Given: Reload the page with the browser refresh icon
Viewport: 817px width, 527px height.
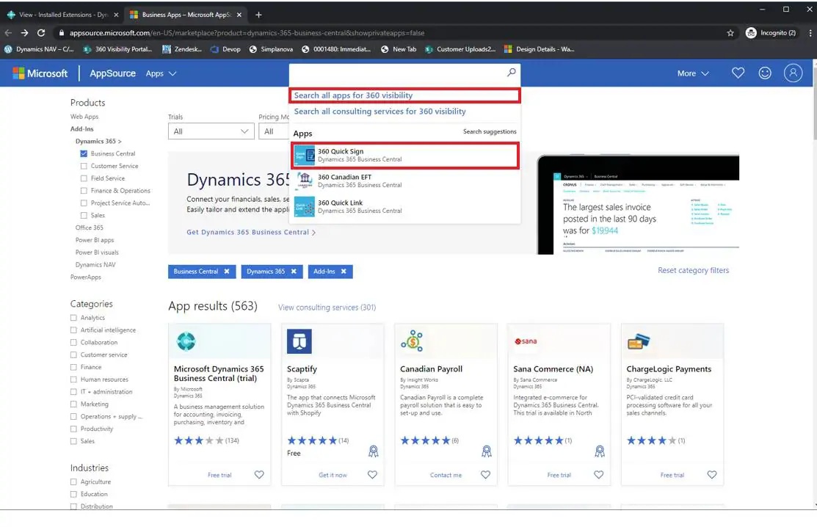Looking at the screenshot, I should click(x=41, y=33).
